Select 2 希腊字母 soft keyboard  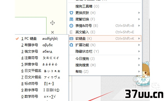pyautogui.click(x=41, y=45)
